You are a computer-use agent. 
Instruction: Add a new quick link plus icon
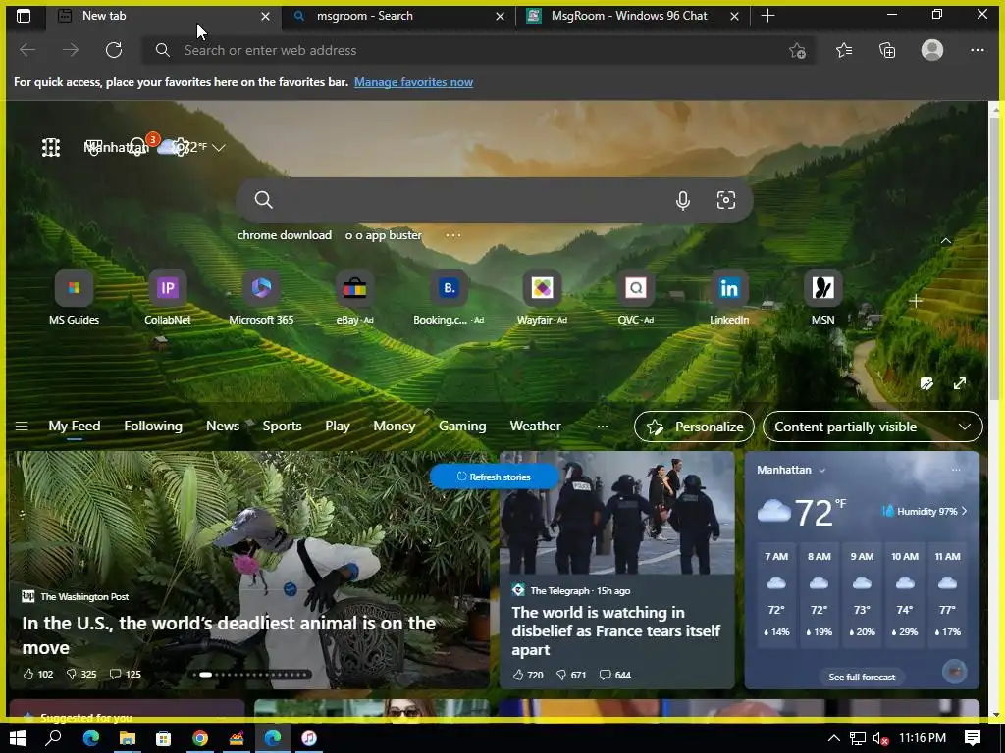(916, 301)
